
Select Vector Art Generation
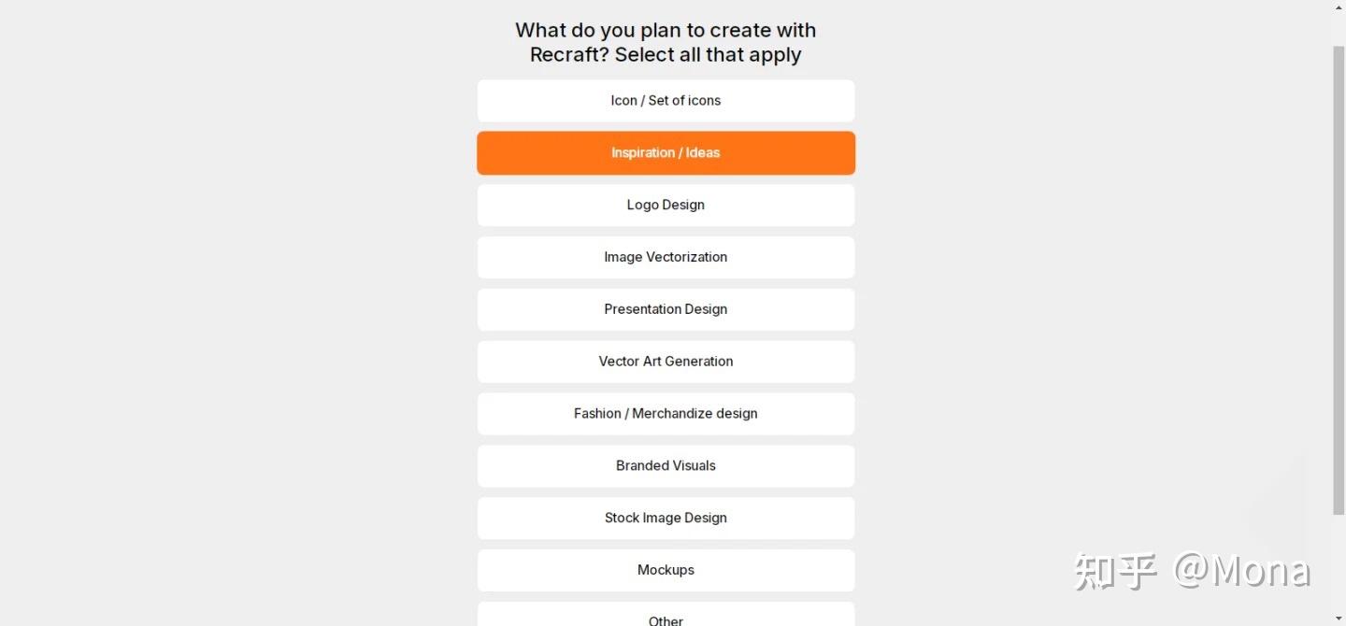click(666, 362)
